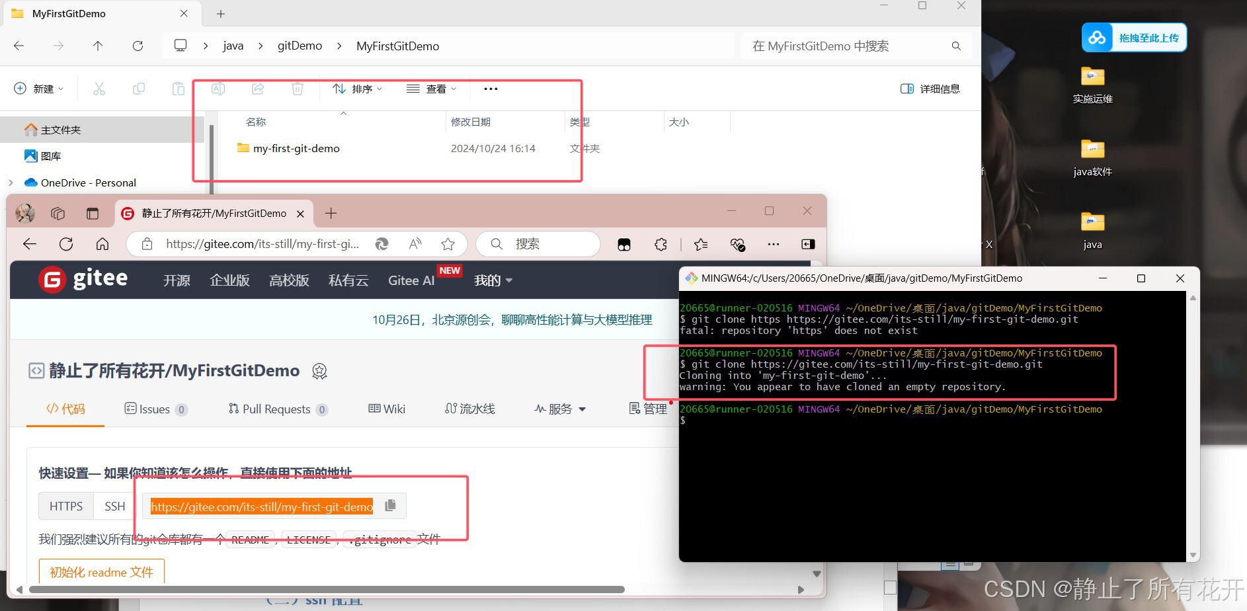This screenshot has width=1247, height=611.
Task: Click the Paste icon in Explorer toolbar
Action: click(x=179, y=89)
